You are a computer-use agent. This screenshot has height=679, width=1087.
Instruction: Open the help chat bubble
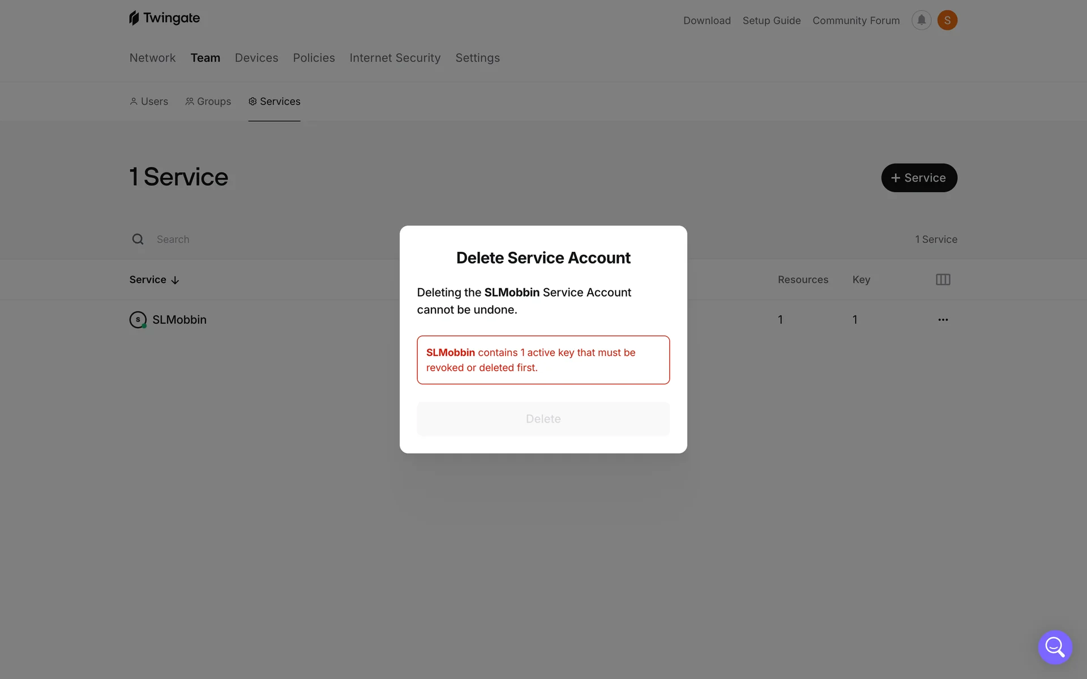point(1055,647)
